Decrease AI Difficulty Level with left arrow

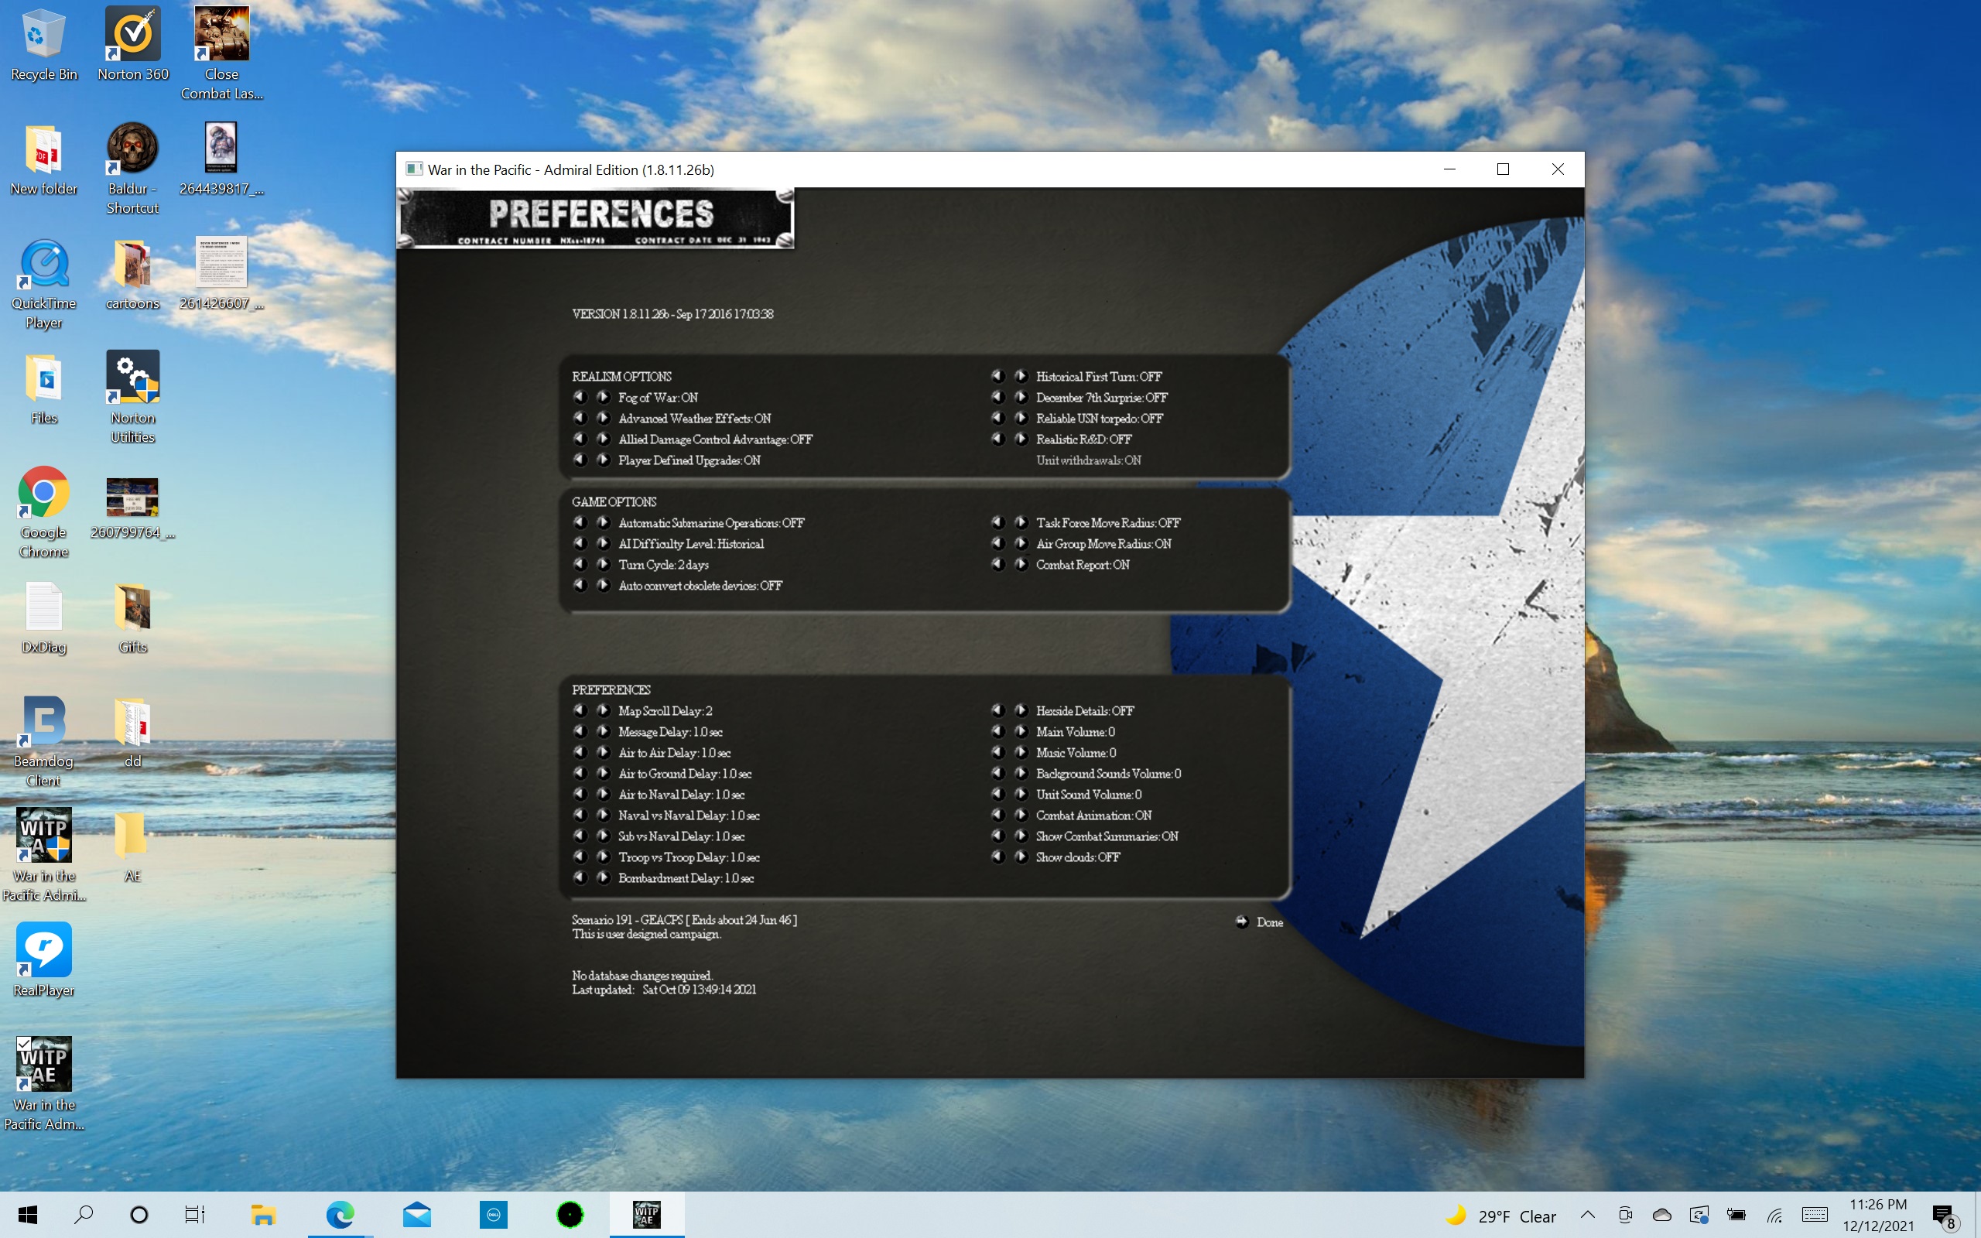click(x=580, y=543)
